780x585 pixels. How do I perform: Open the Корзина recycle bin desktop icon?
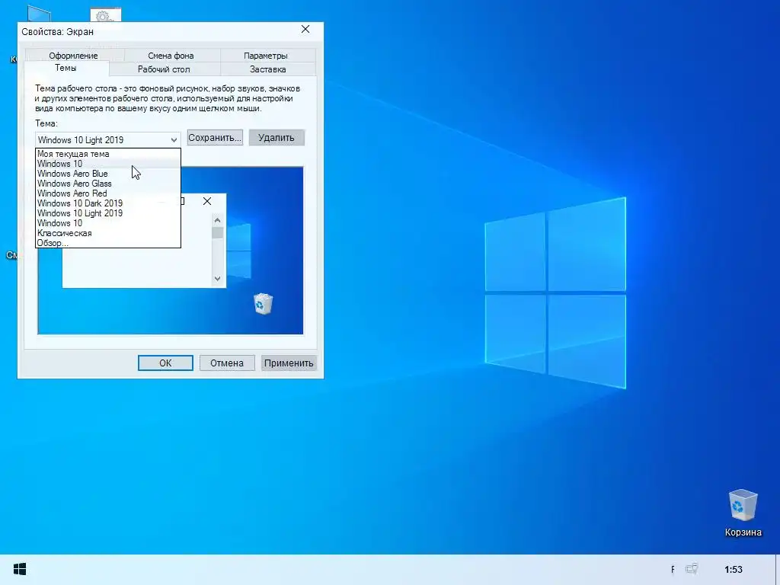743,513
